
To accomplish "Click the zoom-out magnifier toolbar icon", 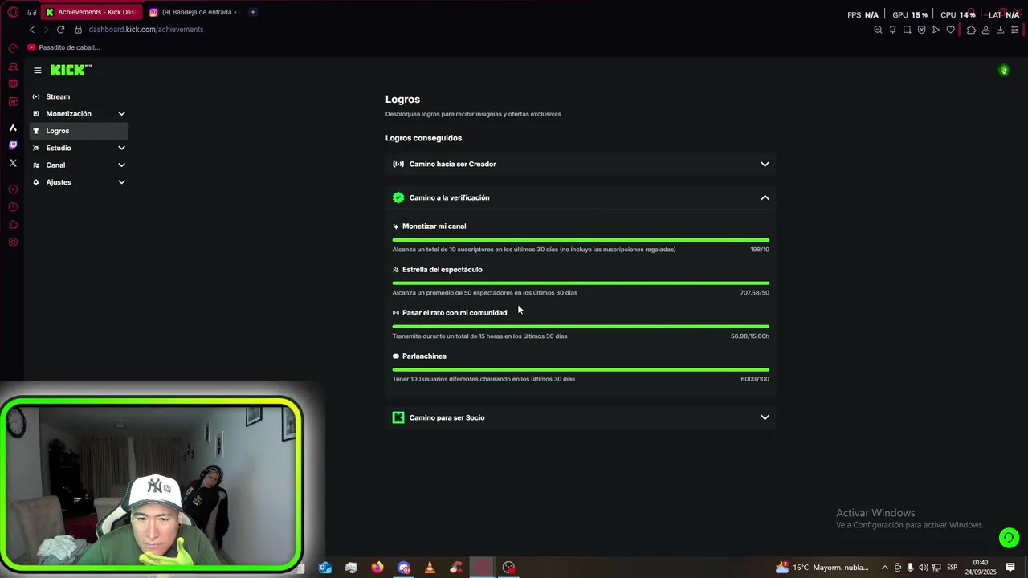I will coord(878,30).
